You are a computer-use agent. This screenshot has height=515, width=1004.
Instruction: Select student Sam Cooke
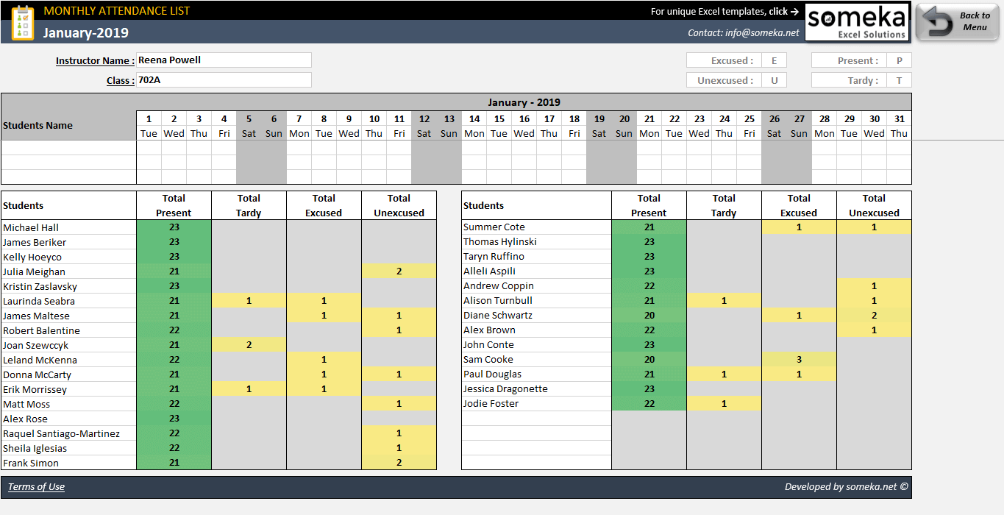[536, 359]
